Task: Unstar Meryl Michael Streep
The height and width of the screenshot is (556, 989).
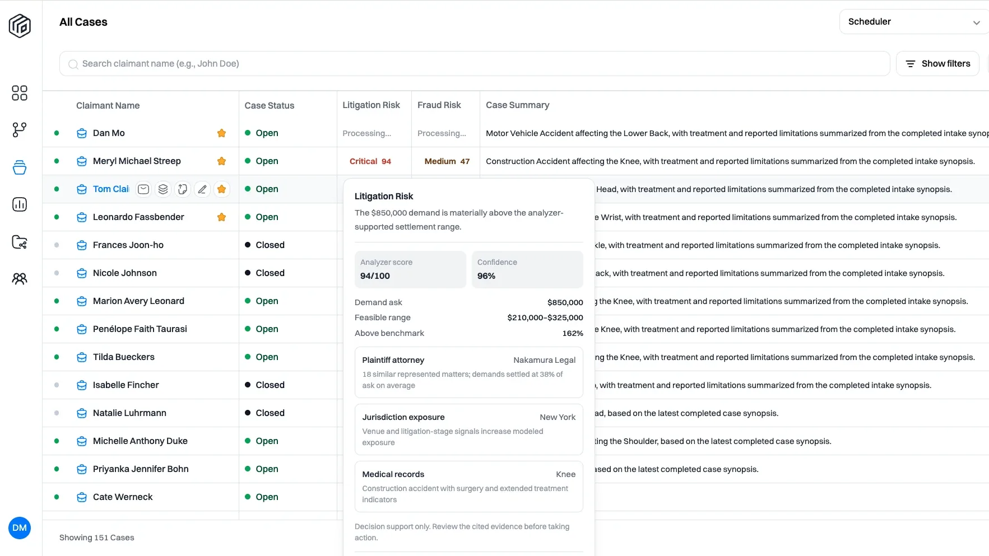Action: tap(222, 161)
